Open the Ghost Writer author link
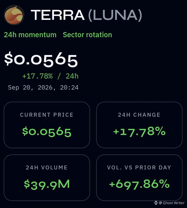 172,203
